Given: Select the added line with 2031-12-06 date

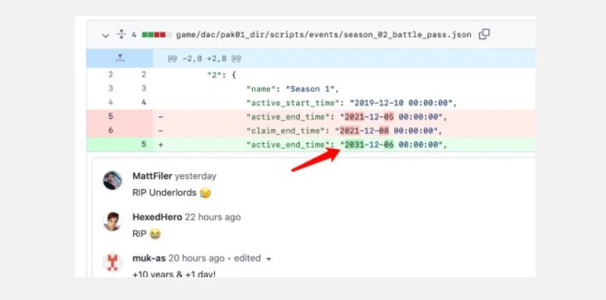Looking at the screenshot, I should point(311,145).
